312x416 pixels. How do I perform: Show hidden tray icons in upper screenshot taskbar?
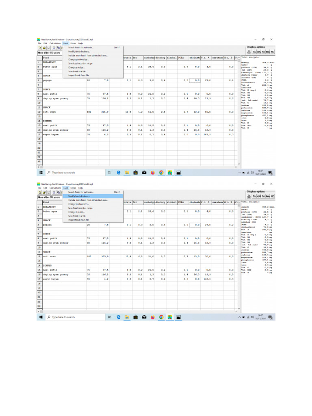pyautogui.click(x=239, y=173)
